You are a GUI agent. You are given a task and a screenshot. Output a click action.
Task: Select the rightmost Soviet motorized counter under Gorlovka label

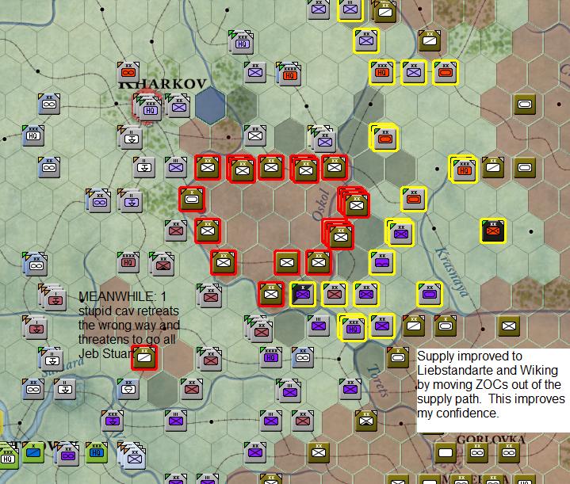tap(509, 453)
